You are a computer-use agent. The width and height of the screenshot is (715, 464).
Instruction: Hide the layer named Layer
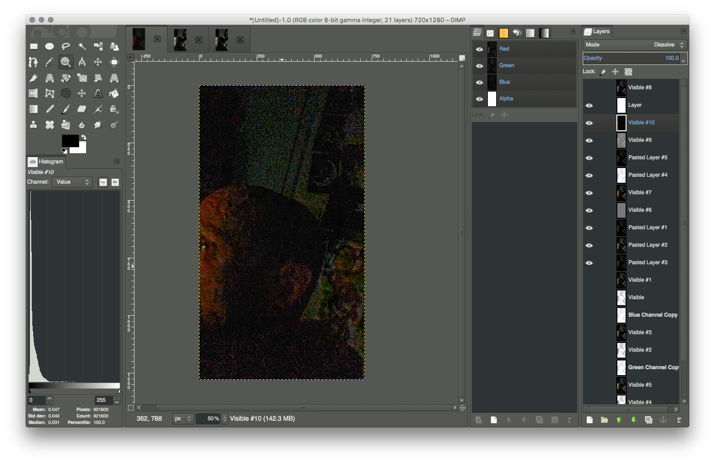click(x=589, y=105)
